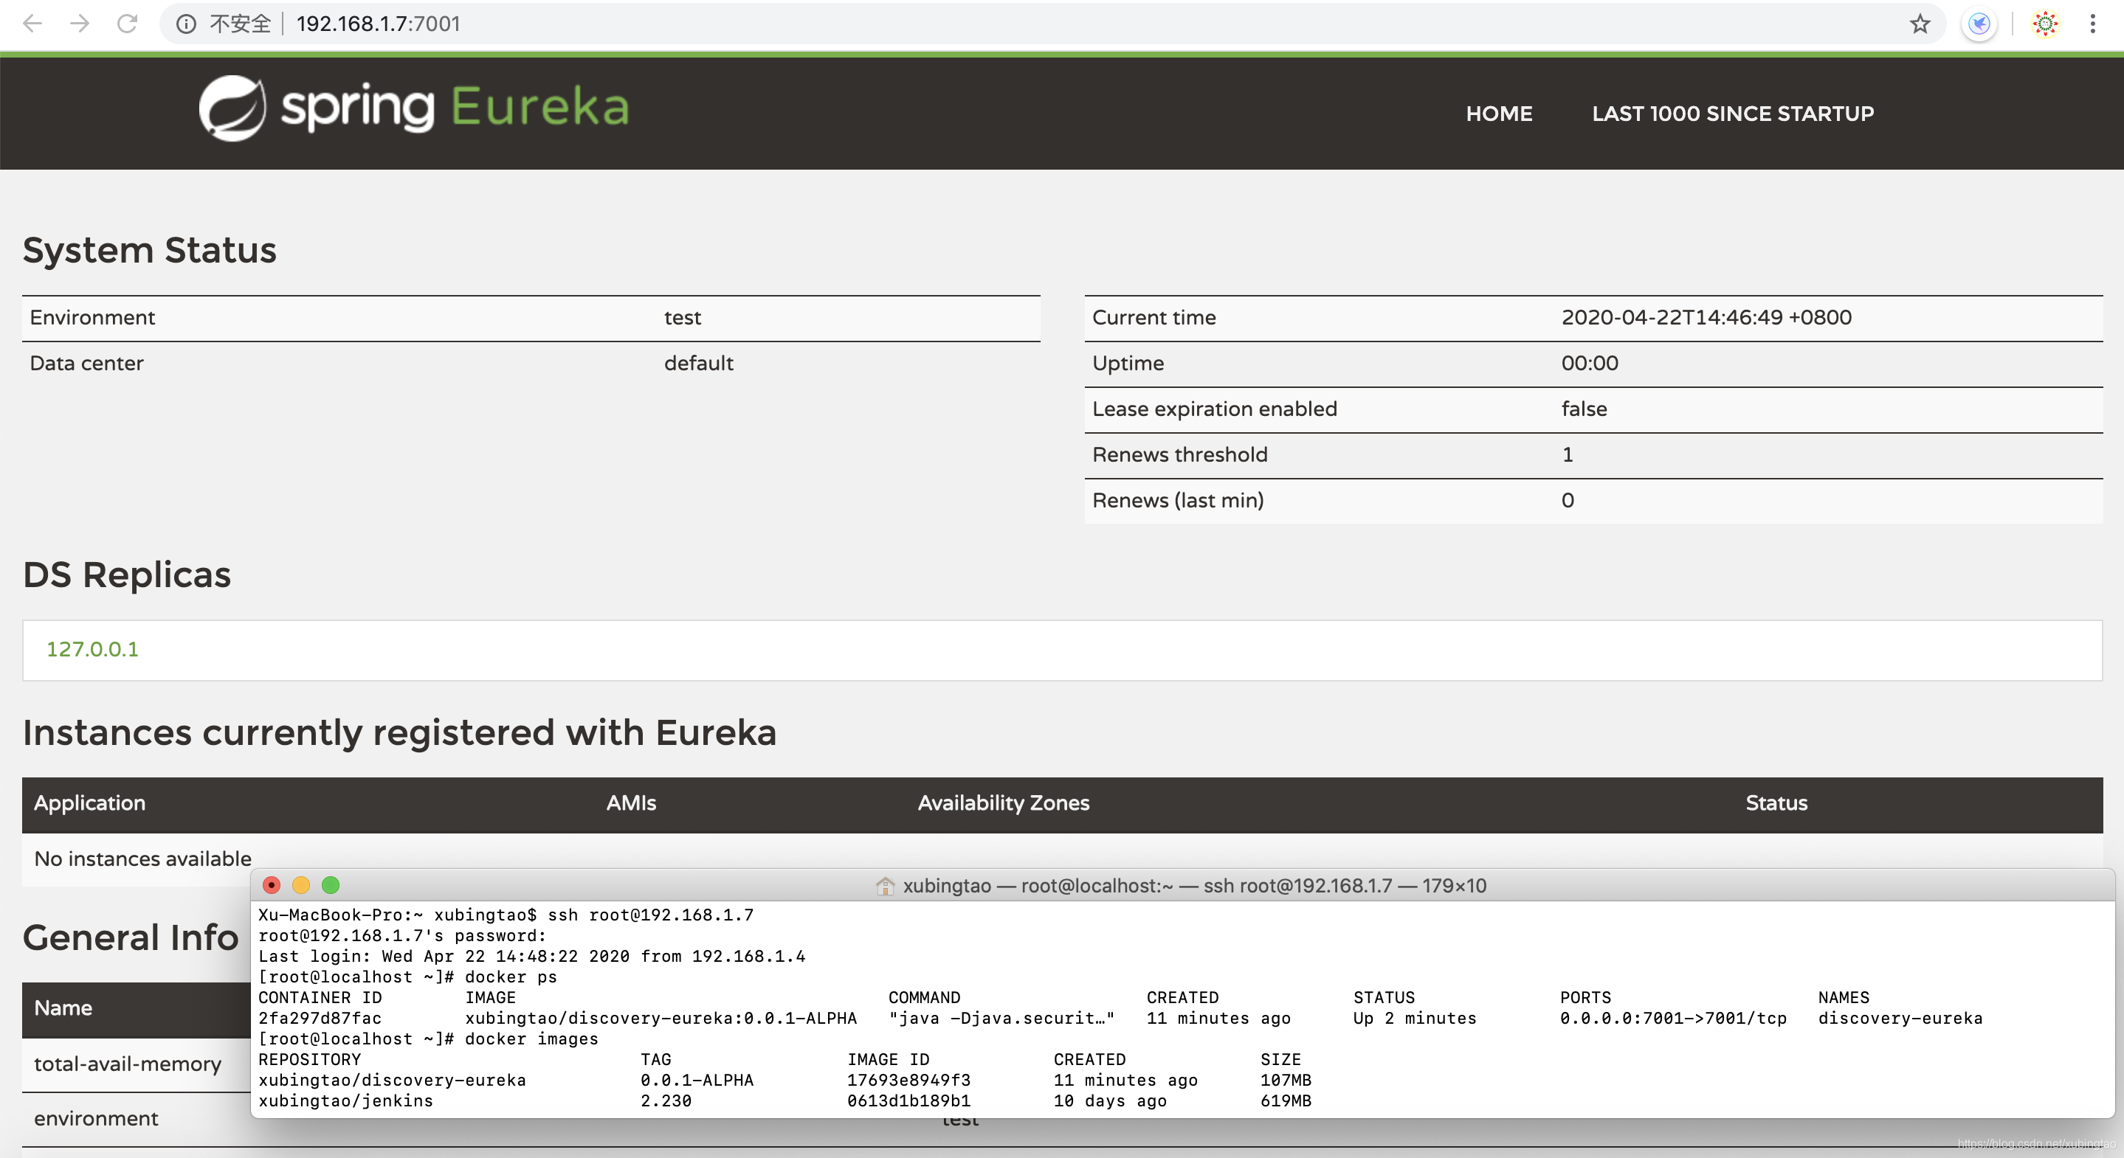Click the home folder icon in terminal title
2124x1158 pixels.
click(885, 886)
